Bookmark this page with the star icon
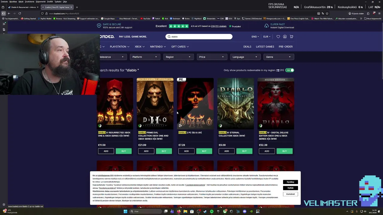 [327, 13]
